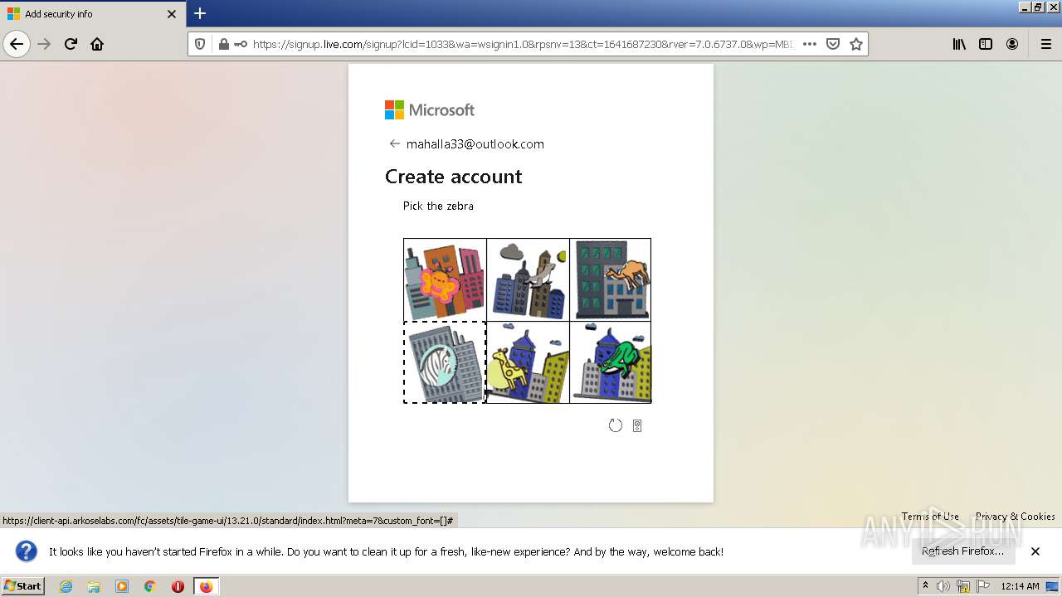Click the Create account heading
This screenshot has width=1062, height=597.
454,177
